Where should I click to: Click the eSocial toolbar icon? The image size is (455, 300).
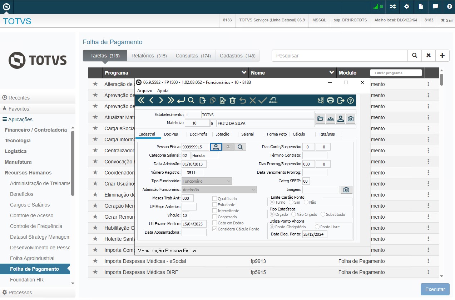click(x=273, y=101)
